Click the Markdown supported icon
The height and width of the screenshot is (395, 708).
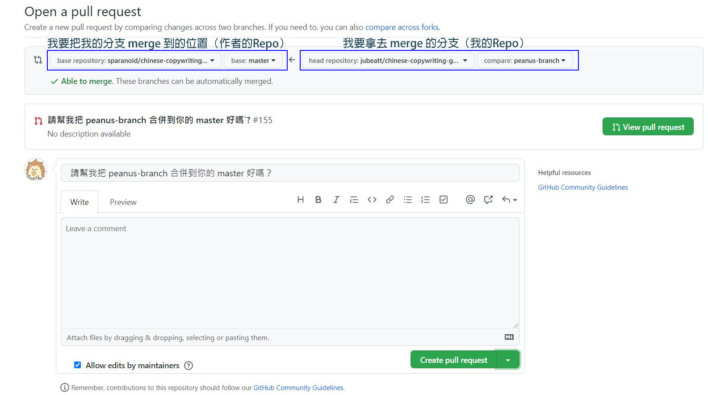pos(509,337)
